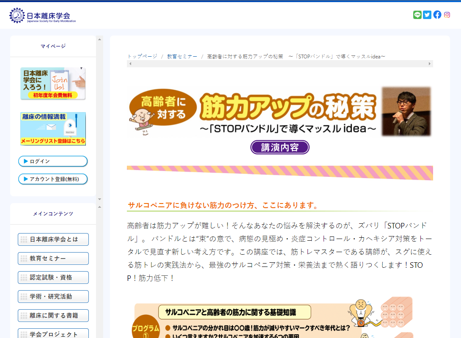Click the play arrow in ログイン button
The image size is (461, 338).
26,161
